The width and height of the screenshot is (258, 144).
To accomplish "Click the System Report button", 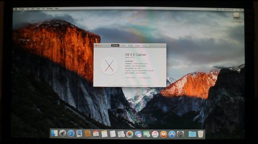I will coord(131,78).
